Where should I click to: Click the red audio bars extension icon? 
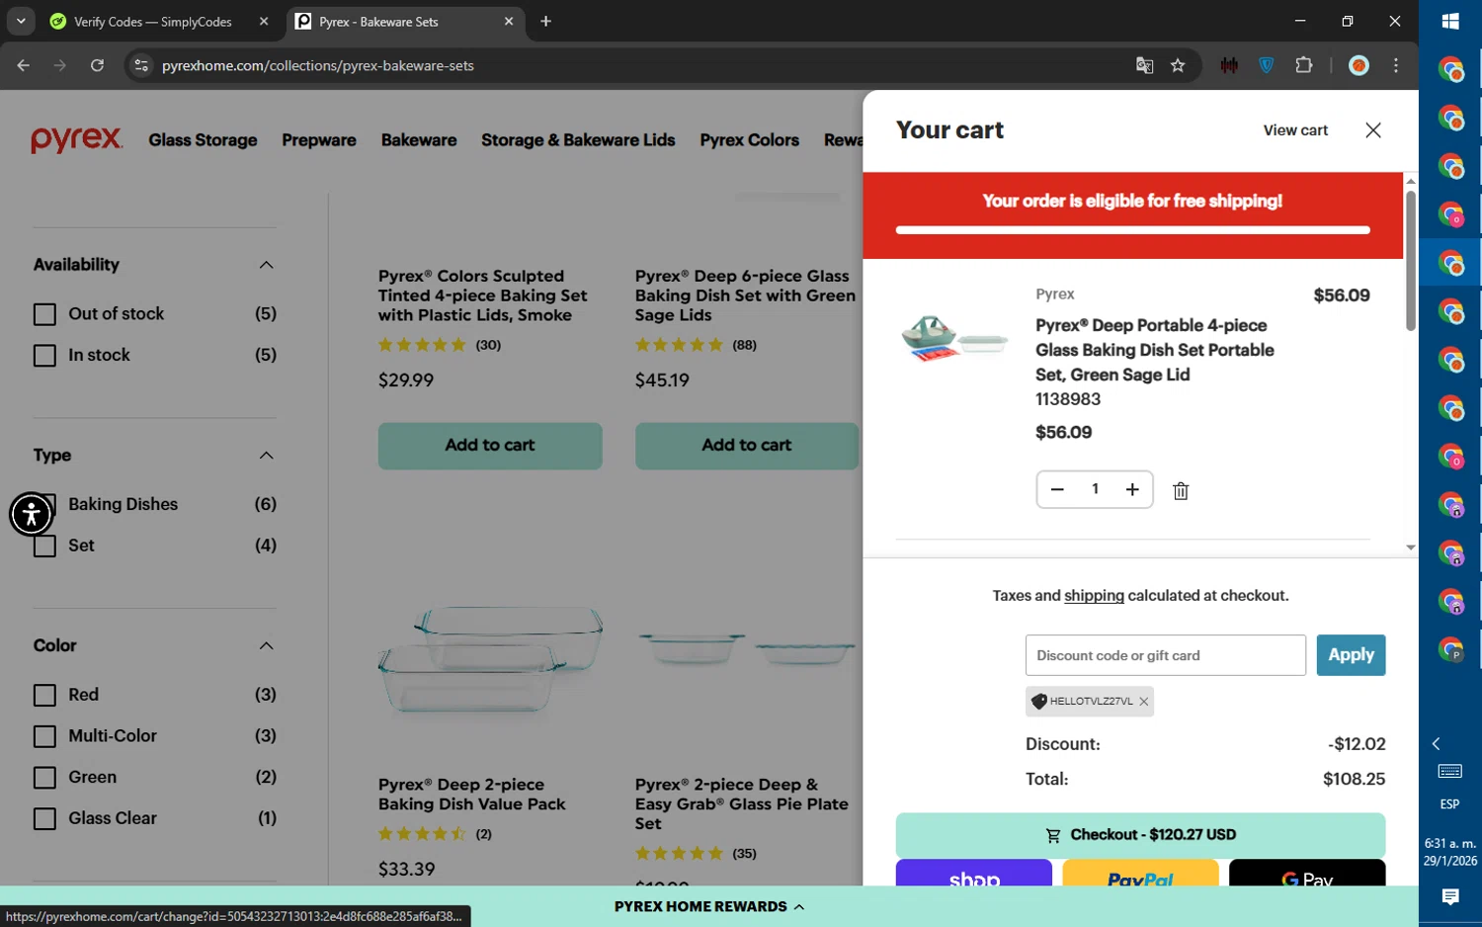pos(1229,65)
